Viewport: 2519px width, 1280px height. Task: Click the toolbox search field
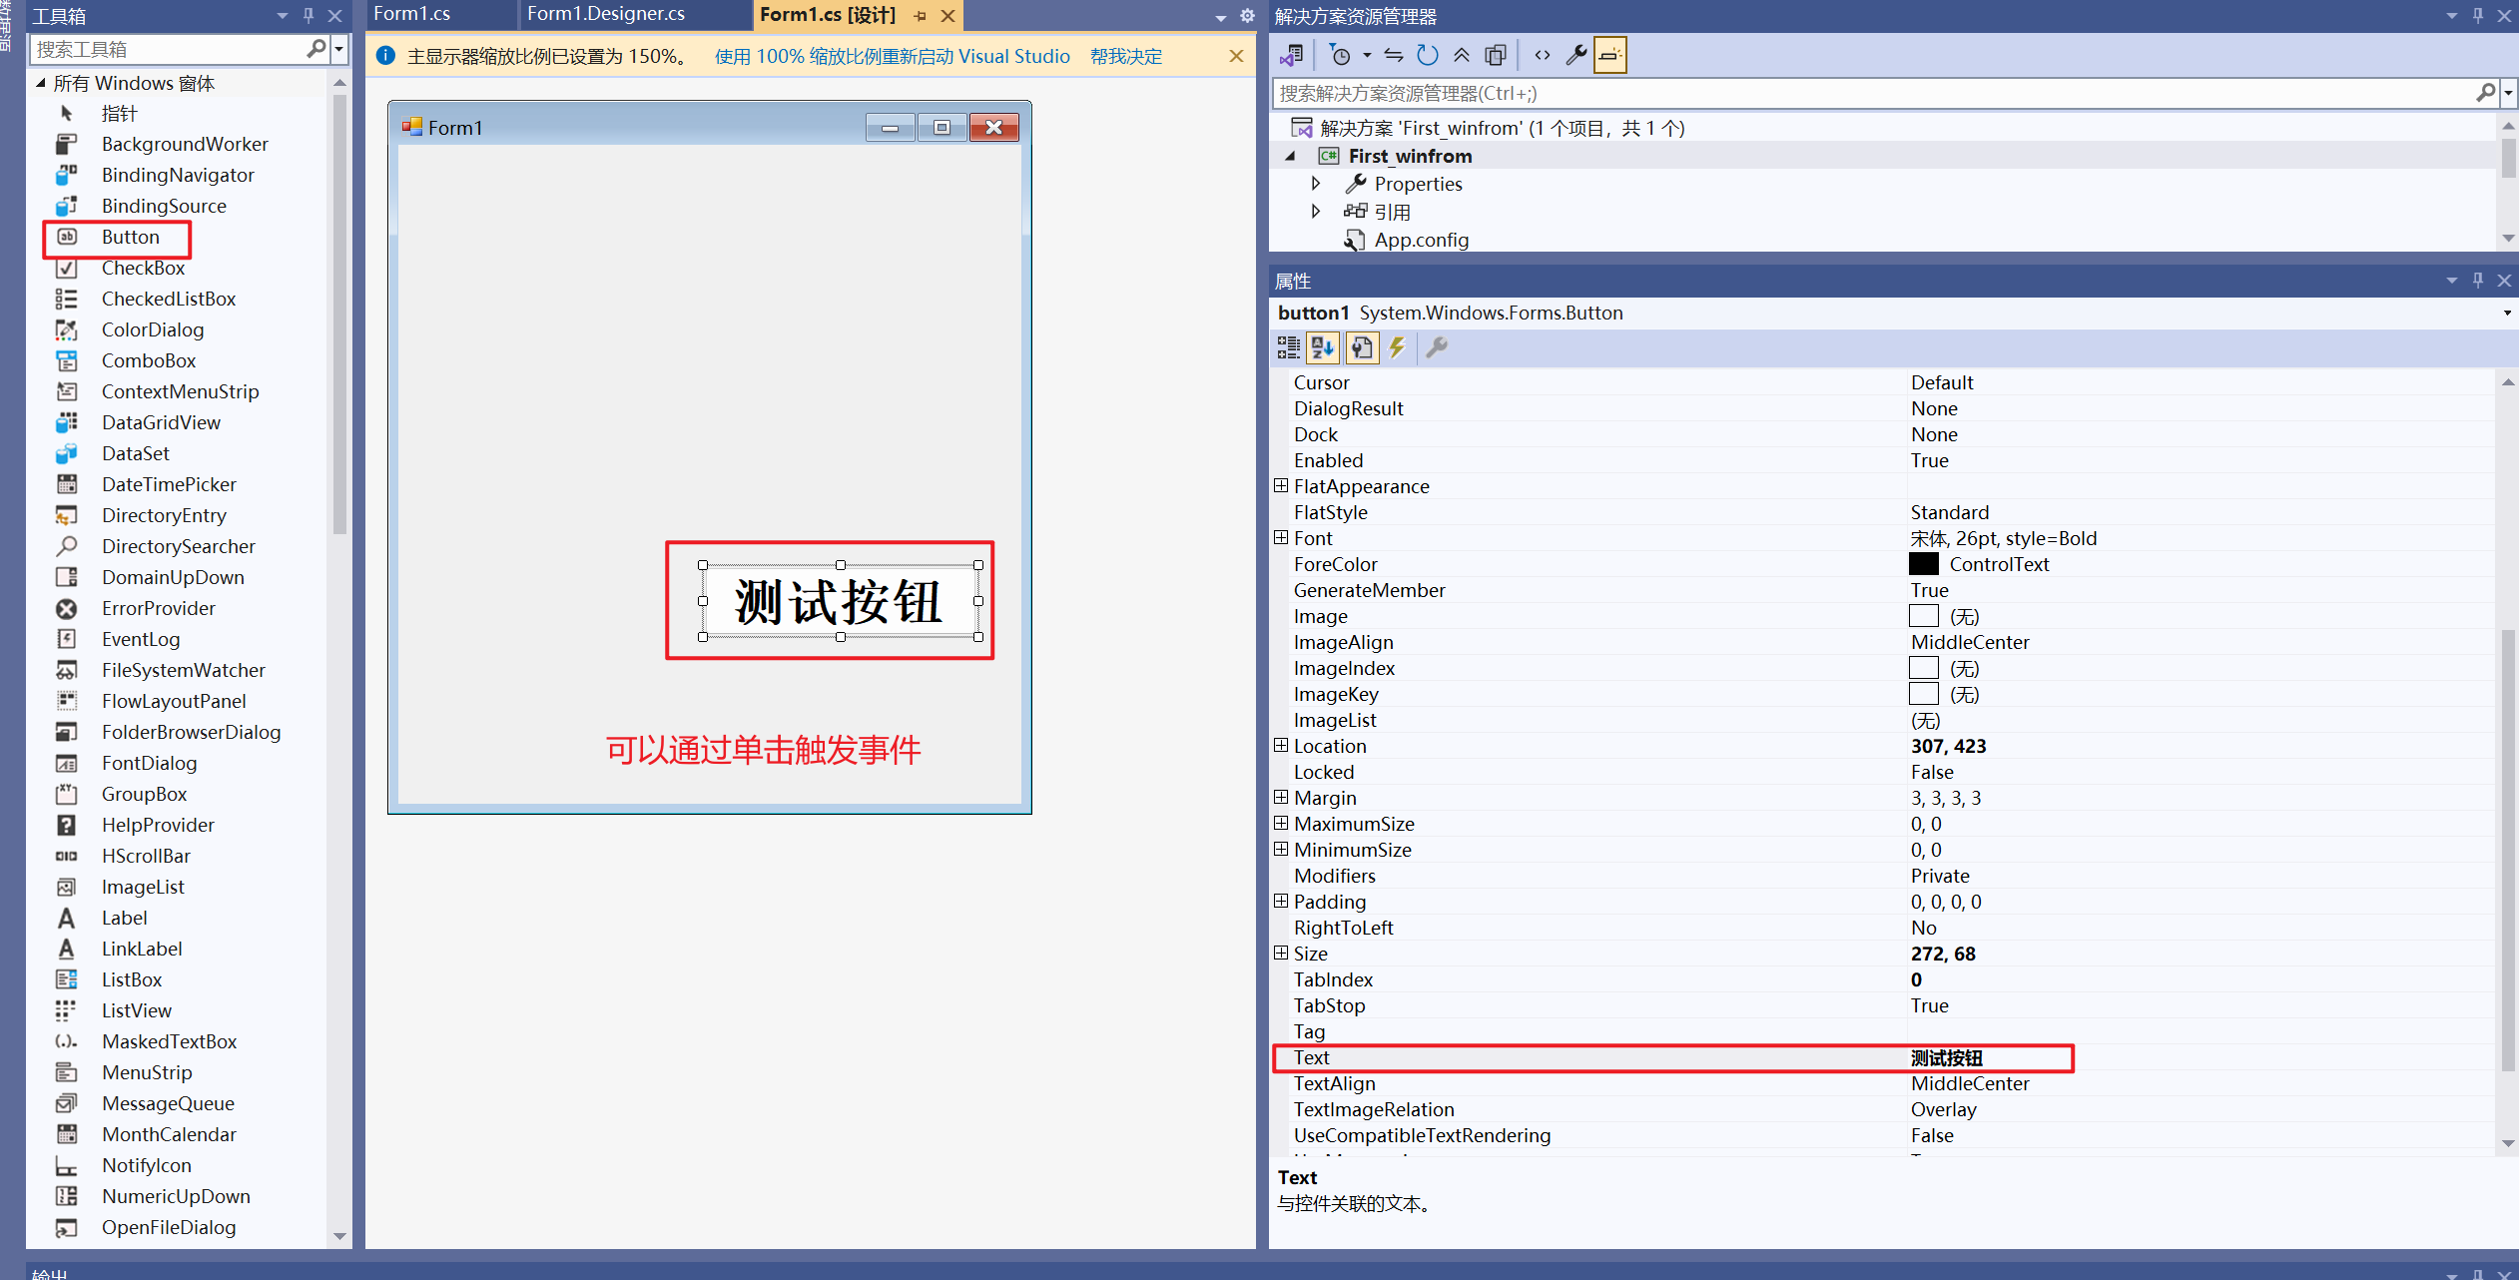tap(165, 49)
